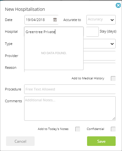Click the Hospital search field
This screenshot has height=151, width=122.
click(54, 32)
